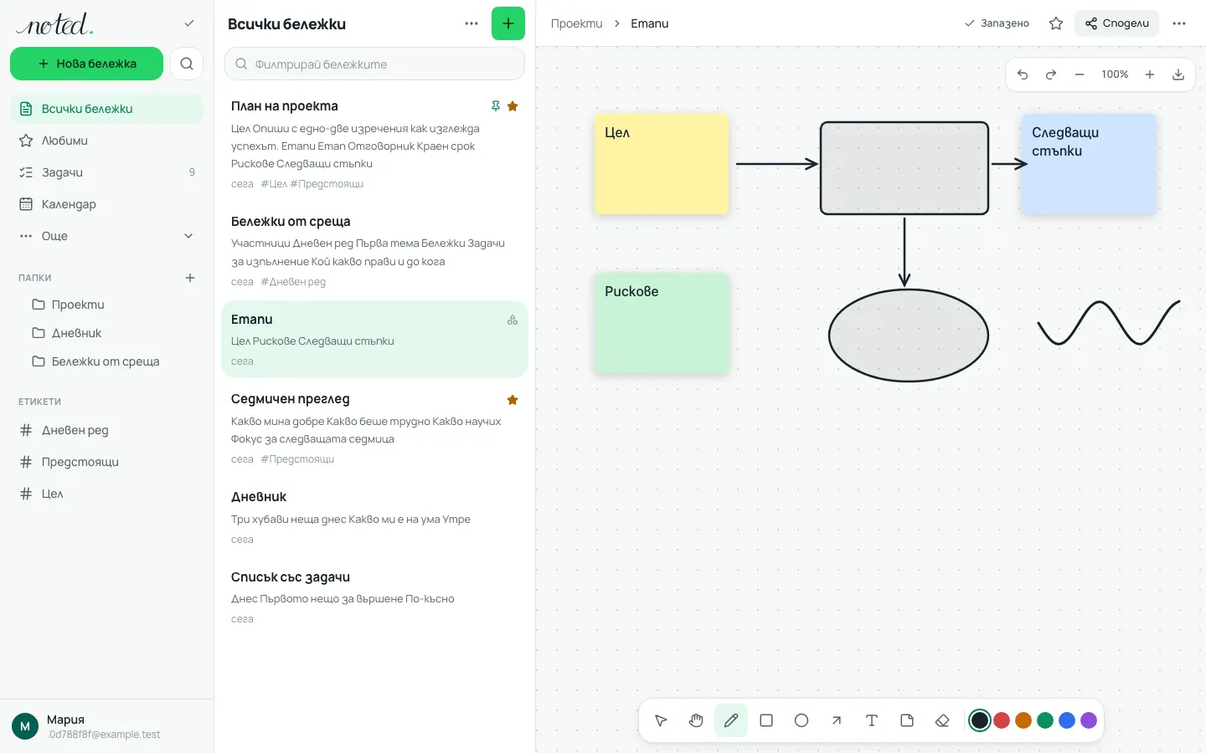
Task: Open the Още menu item
Action: point(106,236)
